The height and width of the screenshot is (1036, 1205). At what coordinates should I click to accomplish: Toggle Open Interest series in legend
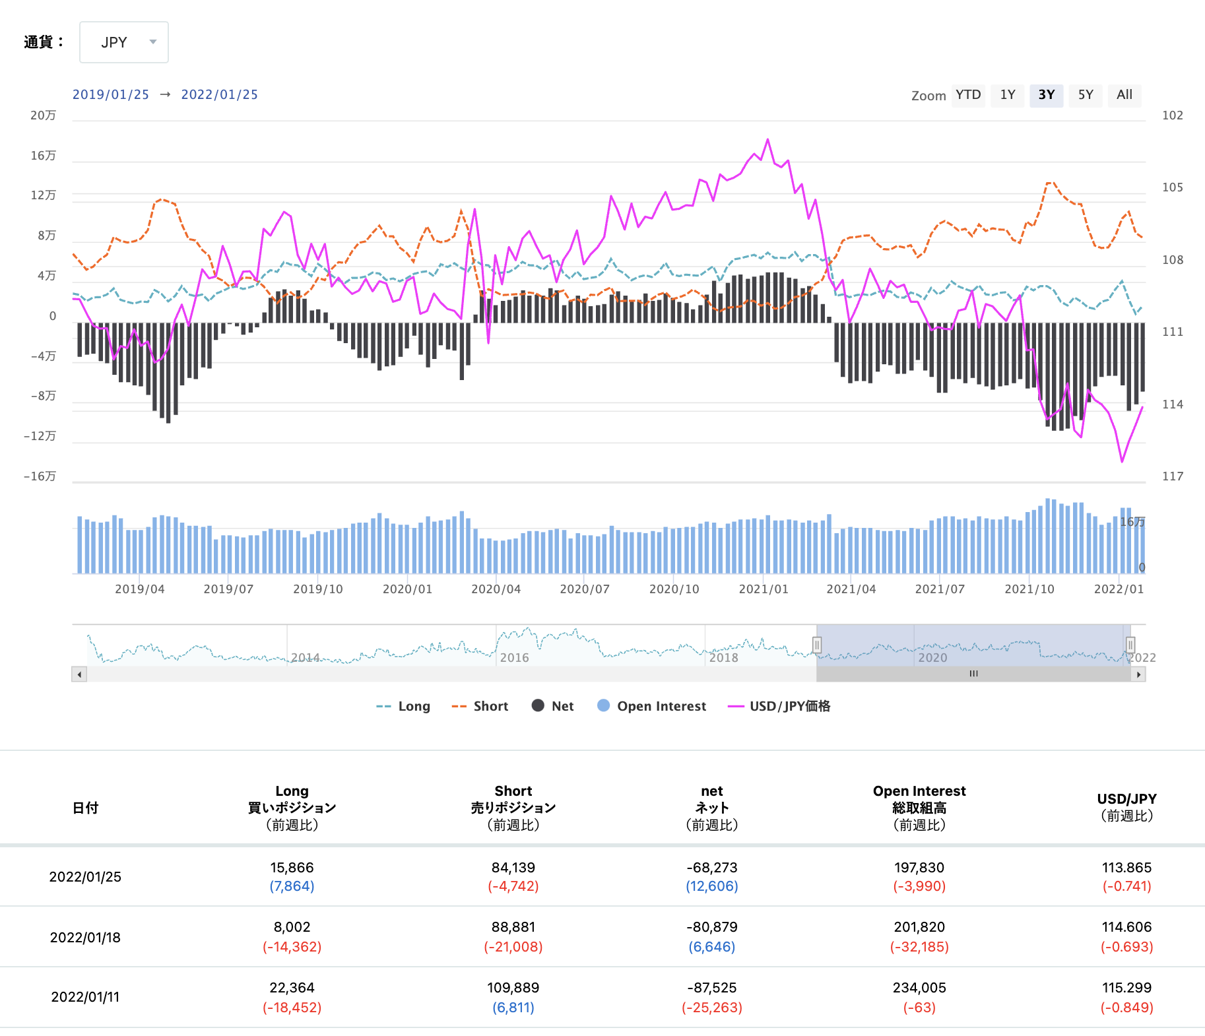pyautogui.click(x=651, y=706)
